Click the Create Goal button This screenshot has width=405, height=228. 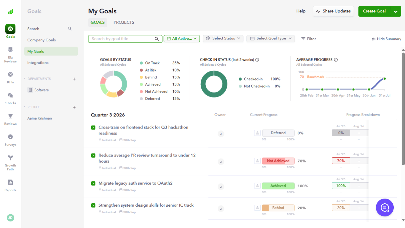point(374,11)
